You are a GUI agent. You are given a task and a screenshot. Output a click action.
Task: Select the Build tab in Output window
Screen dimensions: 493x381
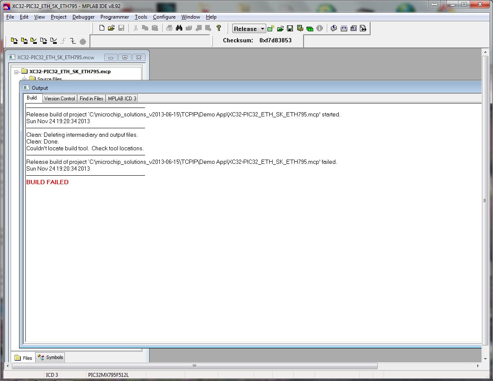click(x=32, y=98)
